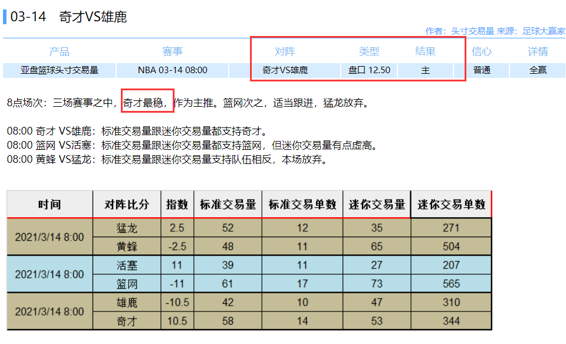Click the 标准交易量 value 61 for 篮网
566x344 pixels.
[x=228, y=284]
